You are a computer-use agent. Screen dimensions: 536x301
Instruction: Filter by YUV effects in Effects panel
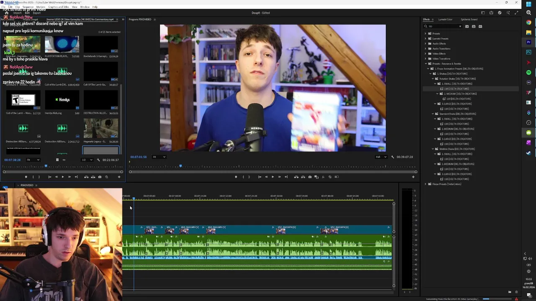[x=480, y=26]
